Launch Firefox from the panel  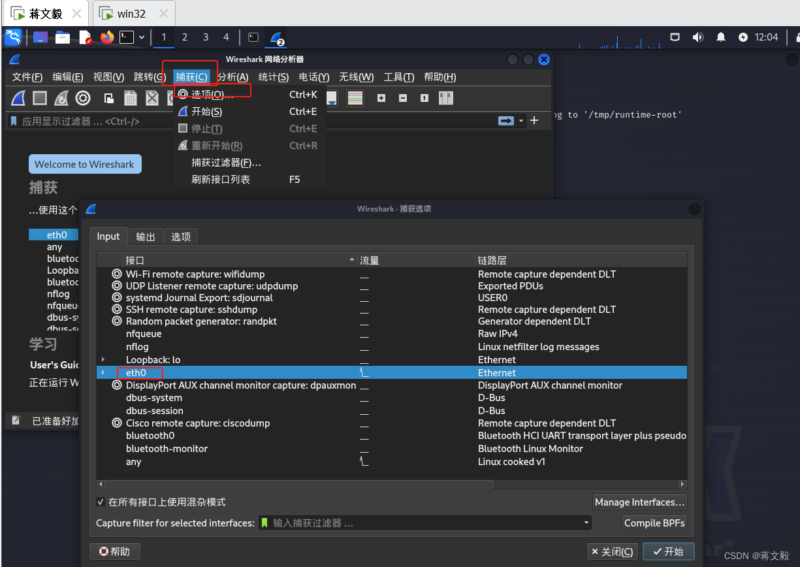106,37
